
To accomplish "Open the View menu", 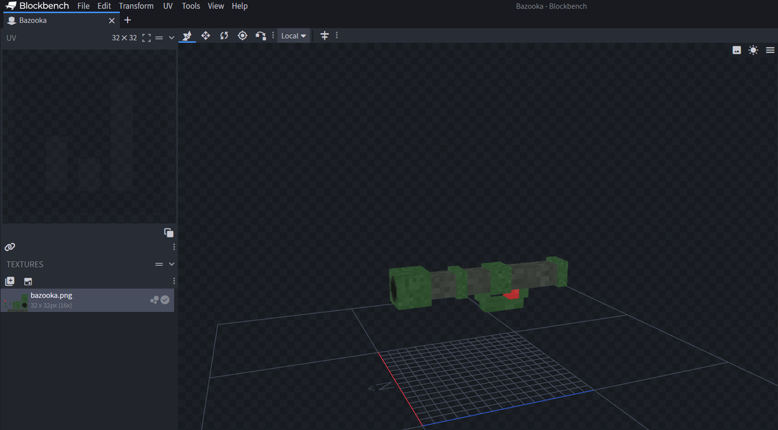I will point(216,6).
